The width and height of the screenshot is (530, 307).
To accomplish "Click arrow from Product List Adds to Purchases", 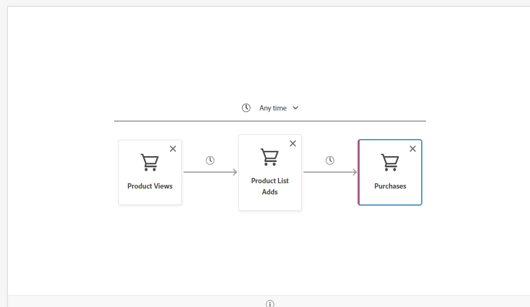I will pos(330,172).
